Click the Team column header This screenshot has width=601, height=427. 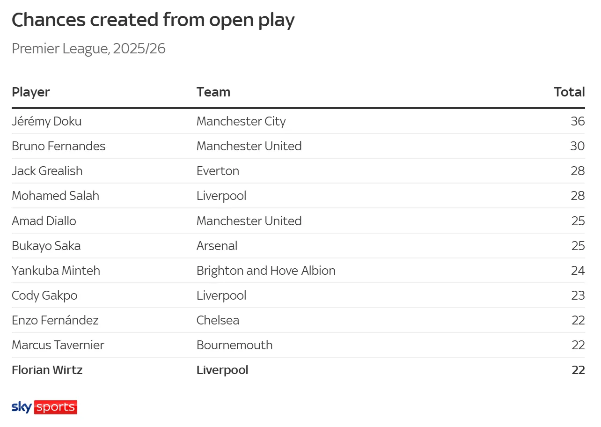tap(213, 92)
